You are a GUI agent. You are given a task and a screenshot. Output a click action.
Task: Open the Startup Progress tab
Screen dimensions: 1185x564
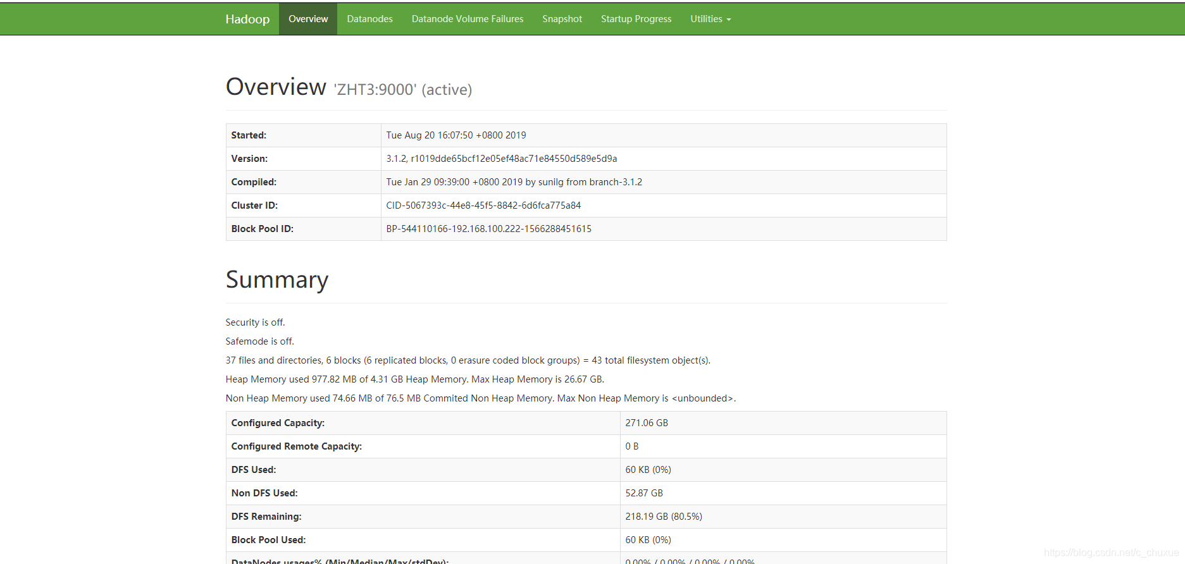pyautogui.click(x=636, y=19)
